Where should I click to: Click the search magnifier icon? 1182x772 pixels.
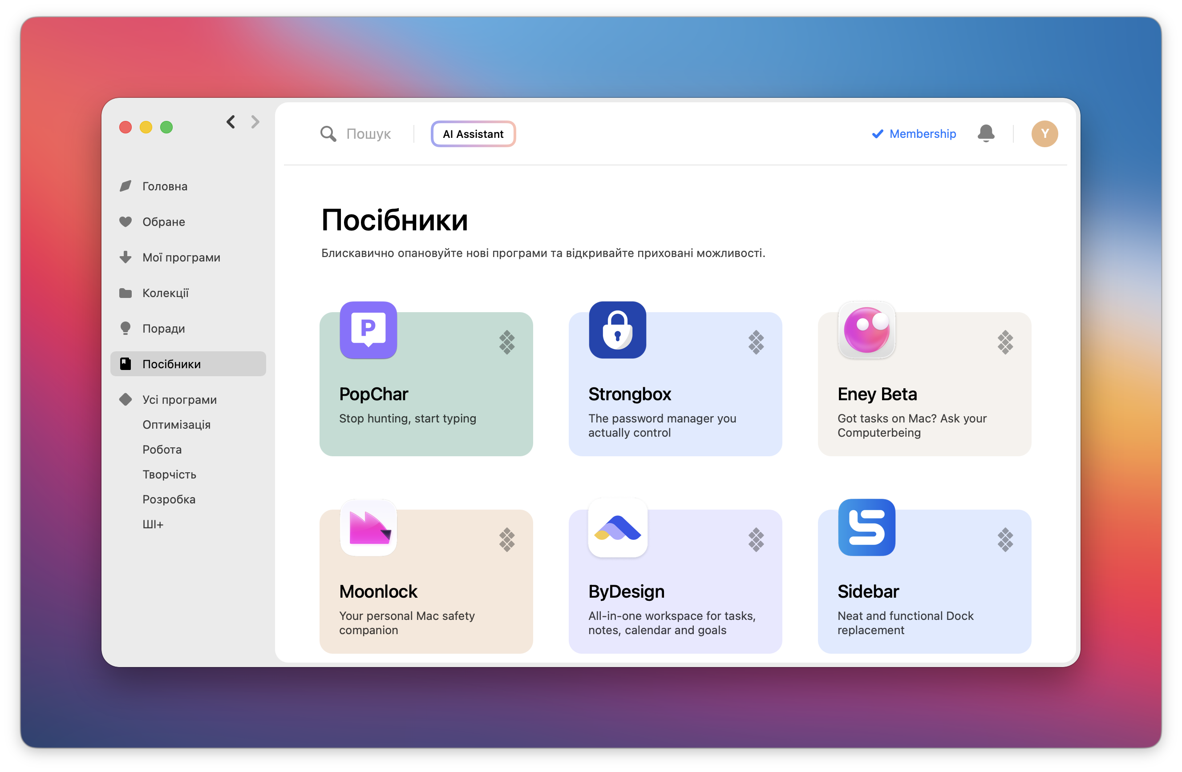pyautogui.click(x=328, y=134)
